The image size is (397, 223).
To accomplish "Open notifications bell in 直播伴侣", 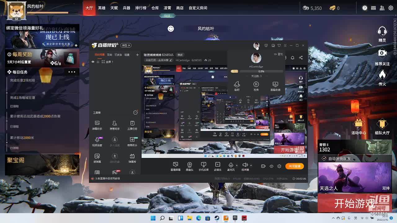I will [292, 58].
